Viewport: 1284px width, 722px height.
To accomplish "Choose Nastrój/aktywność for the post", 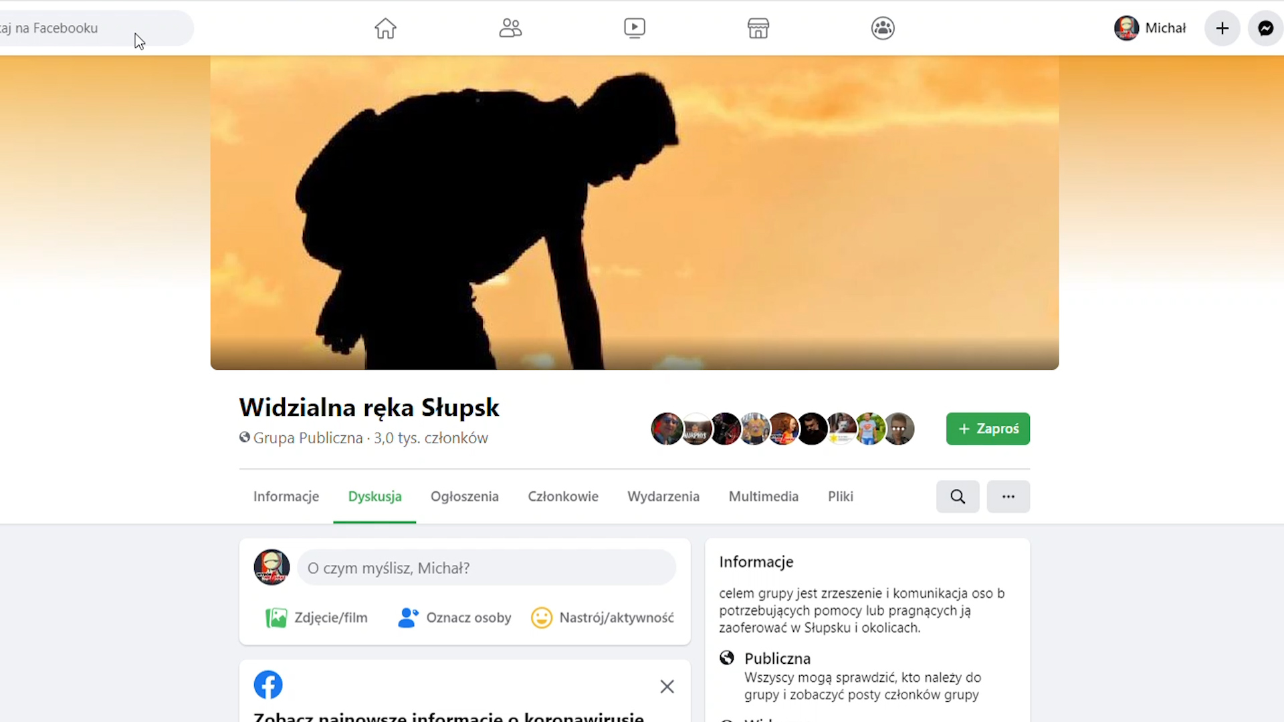I will pyautogui.click(x=603, y=618).
